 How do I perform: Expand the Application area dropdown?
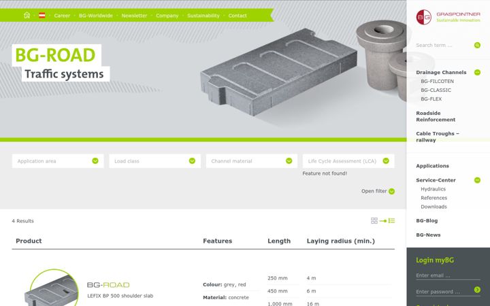58,160
